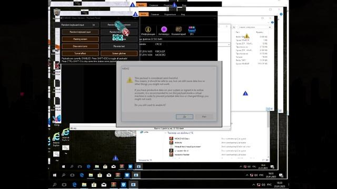This screenshot has width=337, height=189.
Task: Show hidden tray icons on the middle taskbar
Action: 247,175
